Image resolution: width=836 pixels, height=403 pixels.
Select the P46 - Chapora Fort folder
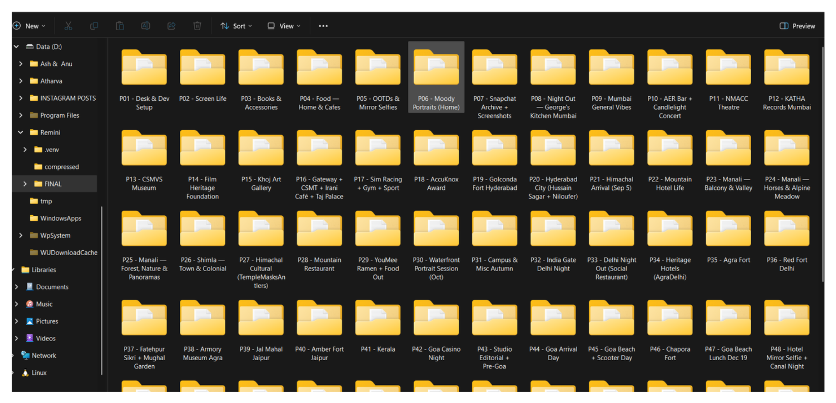click(x=670, y=331)
